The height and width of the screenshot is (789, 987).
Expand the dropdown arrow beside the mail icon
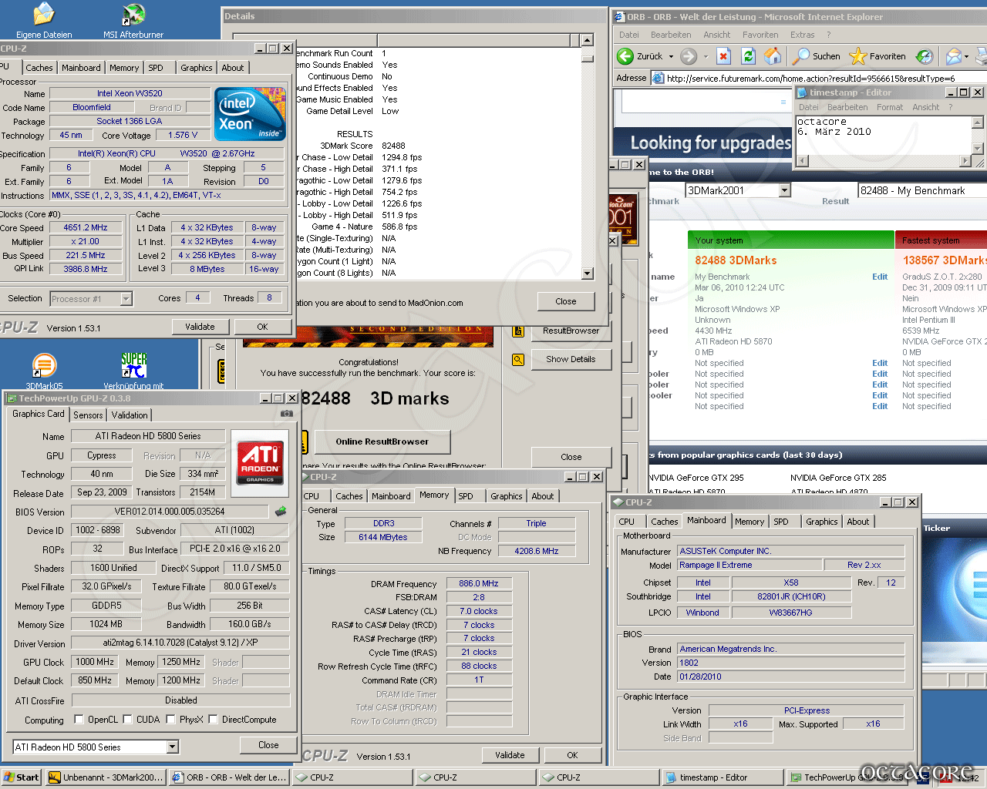click(x=967, y=56)
